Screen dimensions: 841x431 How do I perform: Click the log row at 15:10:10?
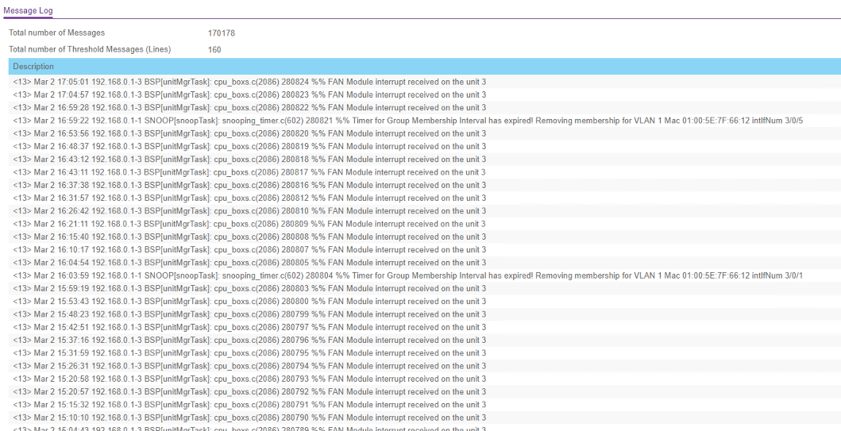249,418
